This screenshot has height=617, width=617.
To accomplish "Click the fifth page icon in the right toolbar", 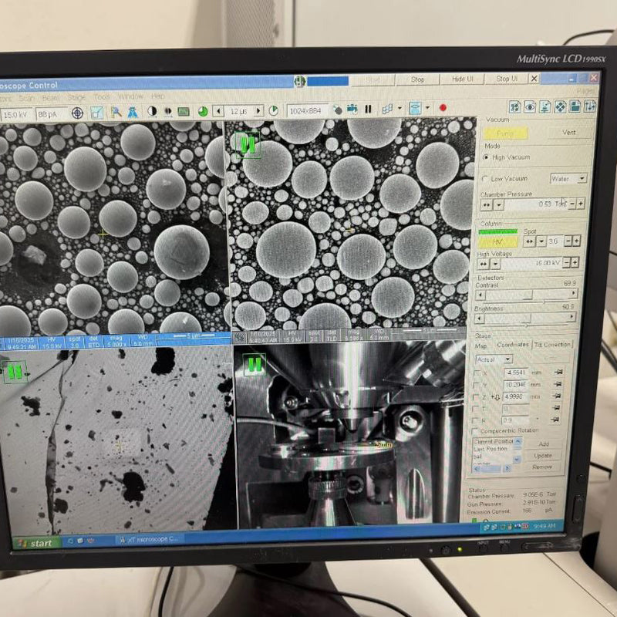I will coord(575,106).
